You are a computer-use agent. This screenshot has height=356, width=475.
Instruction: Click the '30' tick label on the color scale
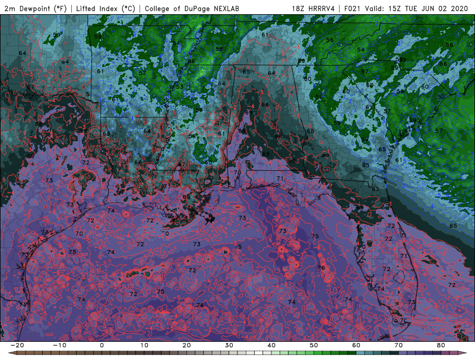click(x=229, y=345)
